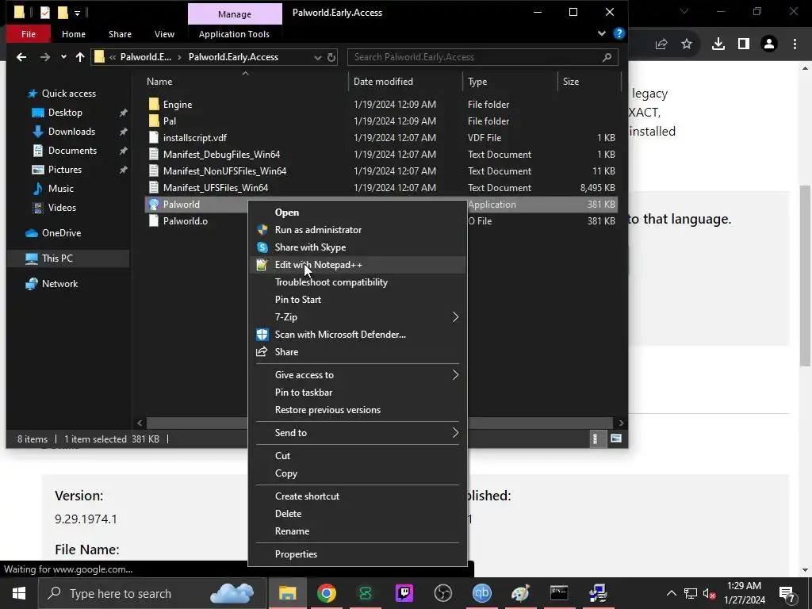The height and width of the screenshot is (609, 812).
Task: Click the Share arrow icon in context menu
Action: pos(262,351)
